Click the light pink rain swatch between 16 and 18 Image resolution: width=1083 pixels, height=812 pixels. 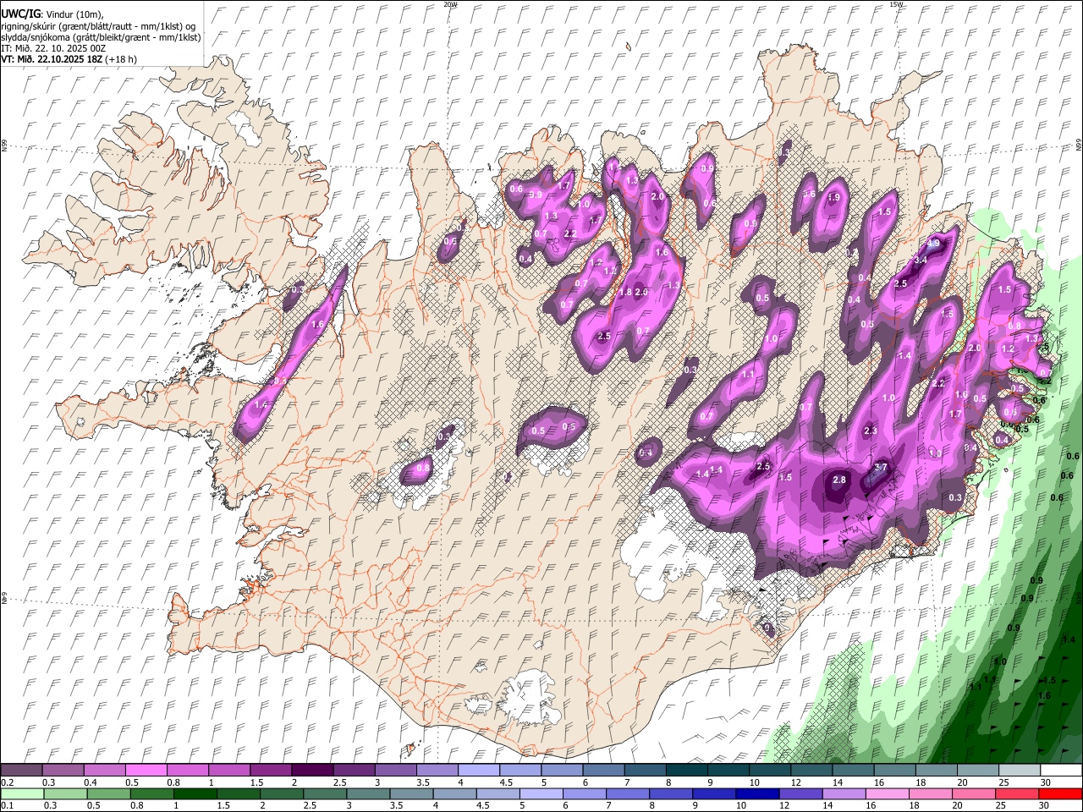point(886,794)
